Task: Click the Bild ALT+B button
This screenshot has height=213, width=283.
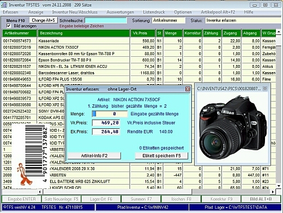Action: [261, 199]
